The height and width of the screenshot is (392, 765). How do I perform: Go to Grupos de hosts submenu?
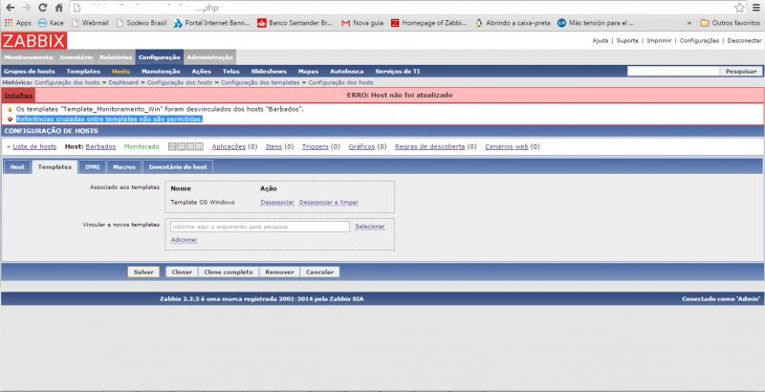point(30,72)
